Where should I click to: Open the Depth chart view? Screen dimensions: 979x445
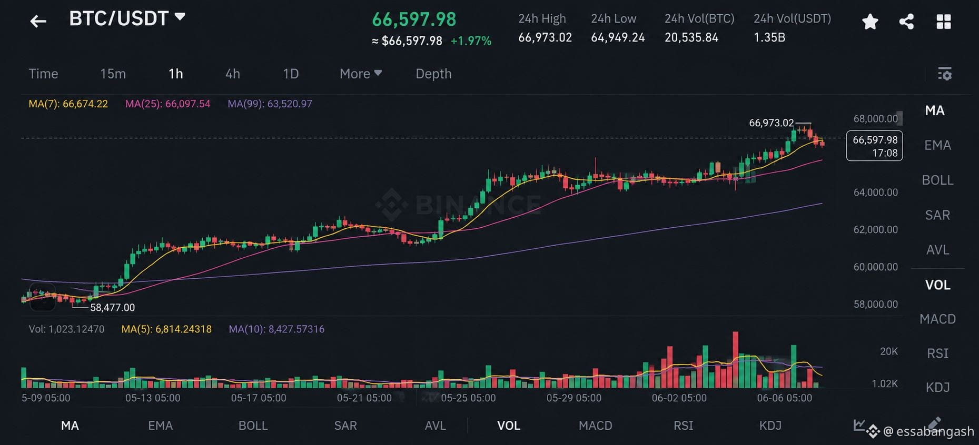point(433,74)
